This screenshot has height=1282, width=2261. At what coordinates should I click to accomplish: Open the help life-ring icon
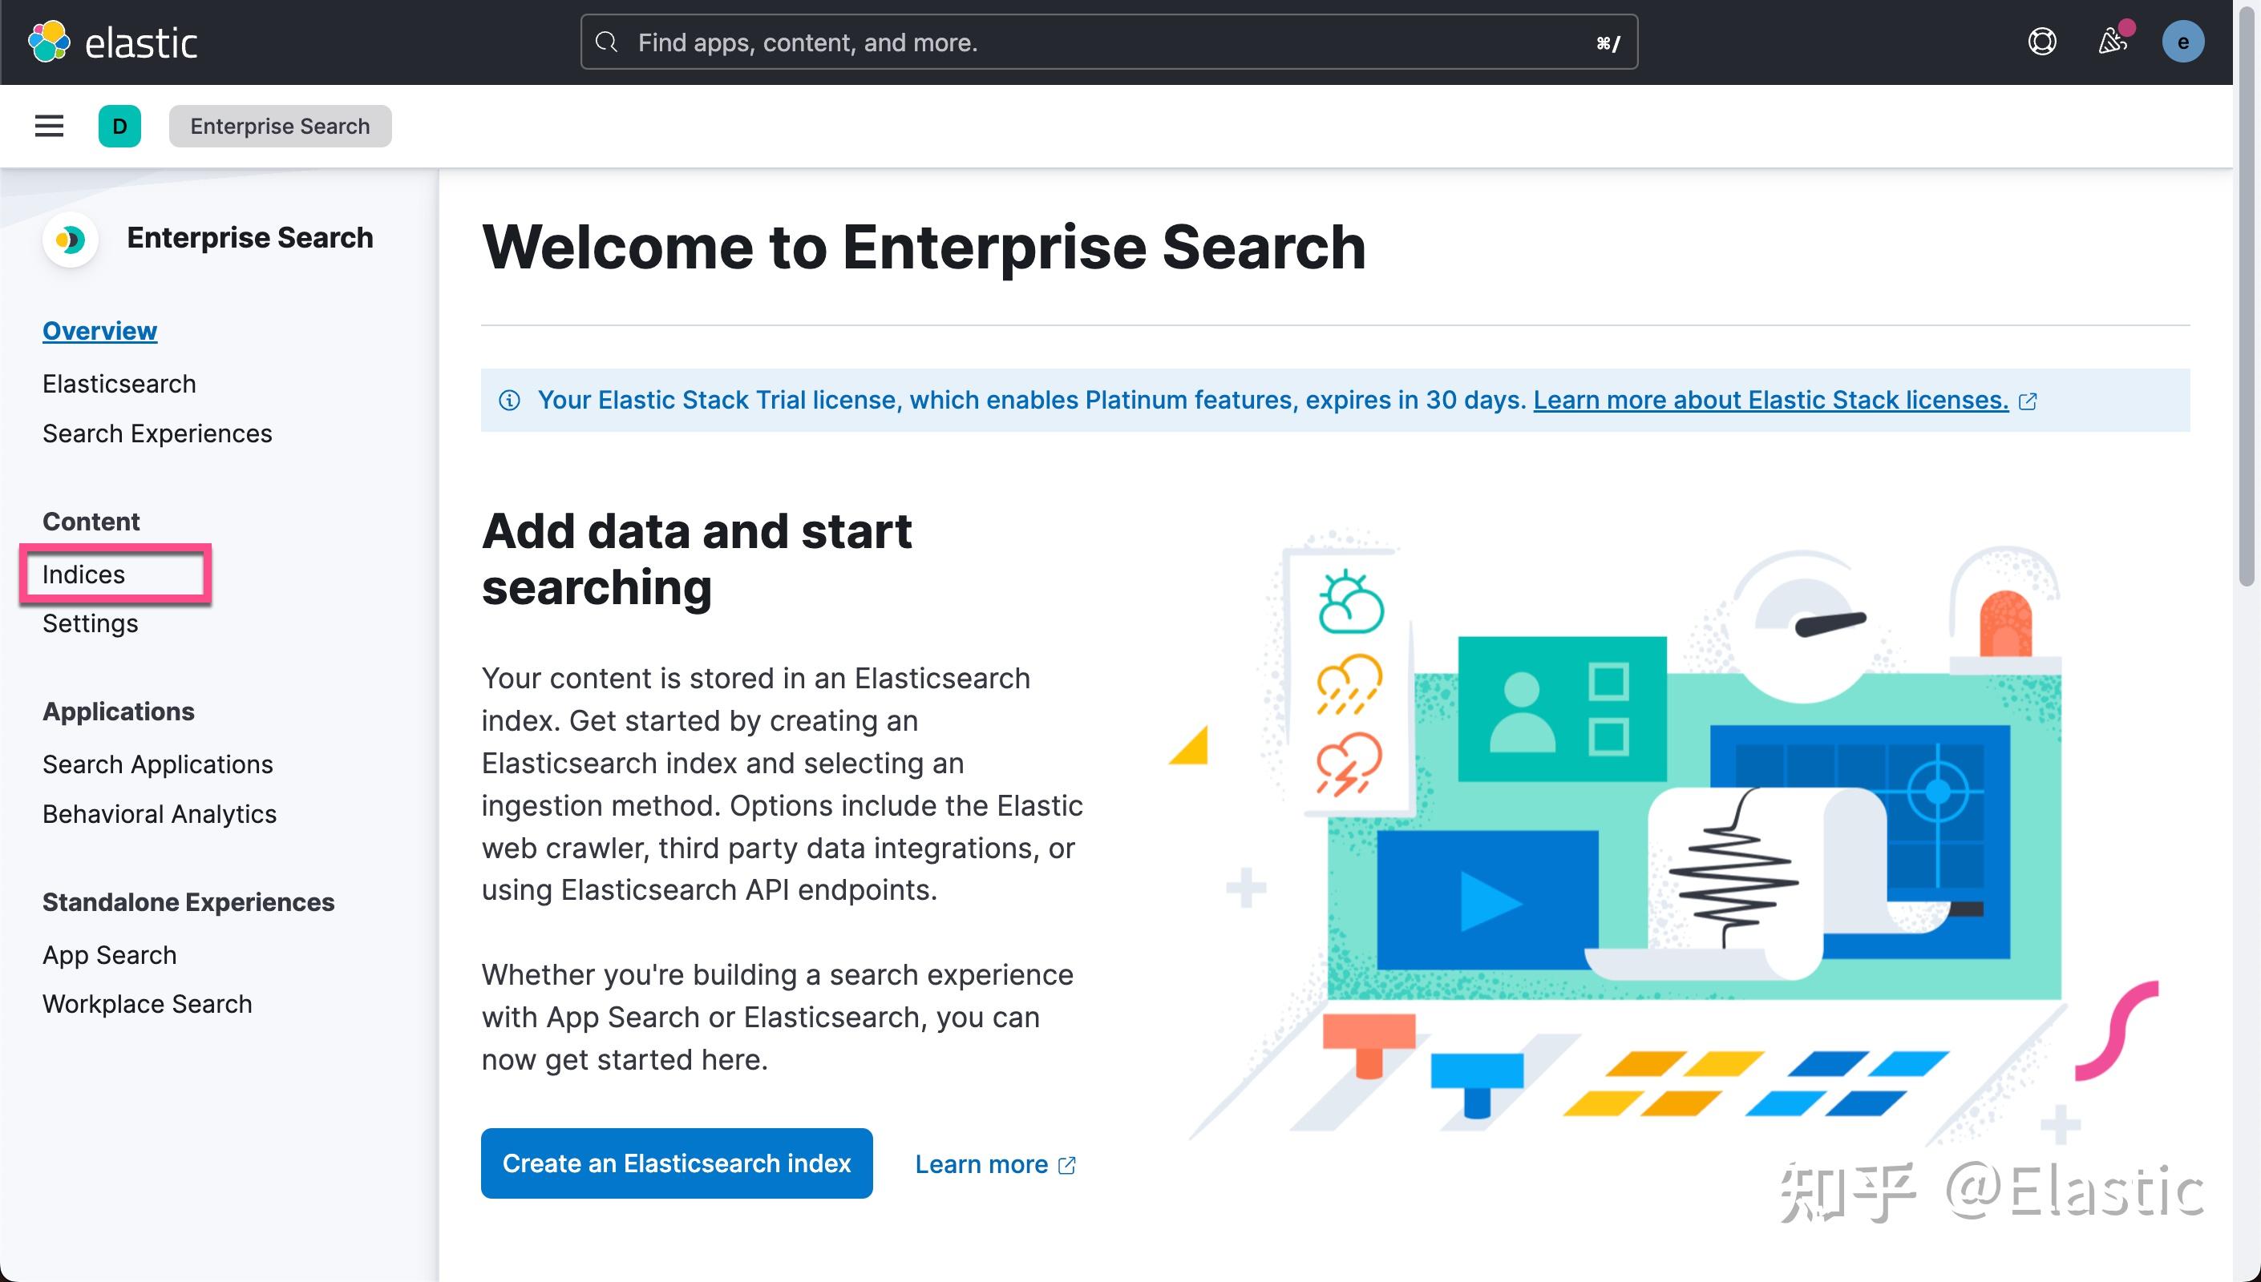click(x=2044, y=41)
